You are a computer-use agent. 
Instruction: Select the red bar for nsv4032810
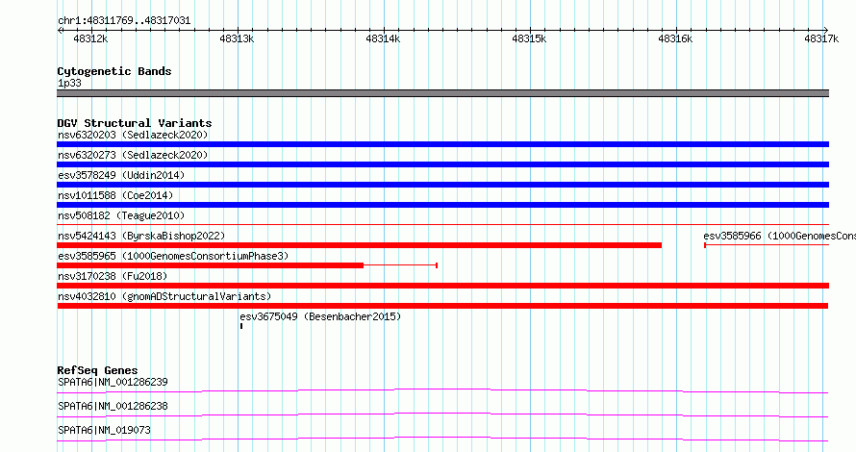click(442, 306)
